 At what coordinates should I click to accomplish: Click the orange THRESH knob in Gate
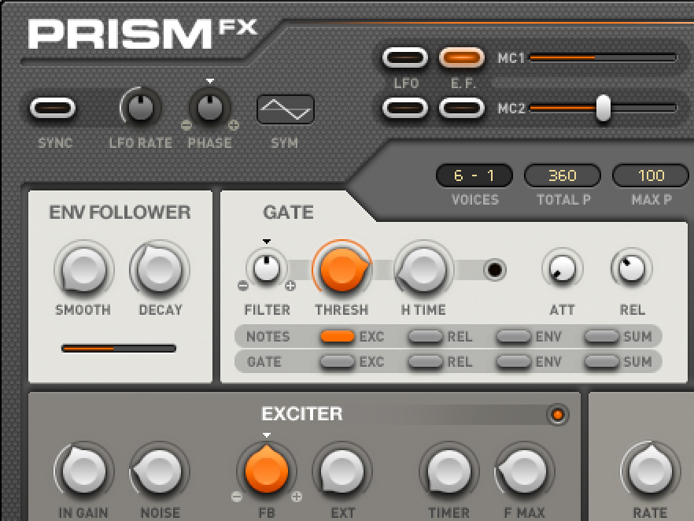341,269
